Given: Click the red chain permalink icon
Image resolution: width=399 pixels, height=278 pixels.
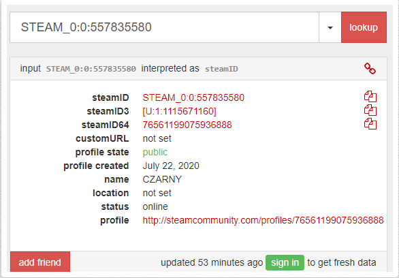Looking at the screenshot, I should pyautogui.click(x=370, y=69).
